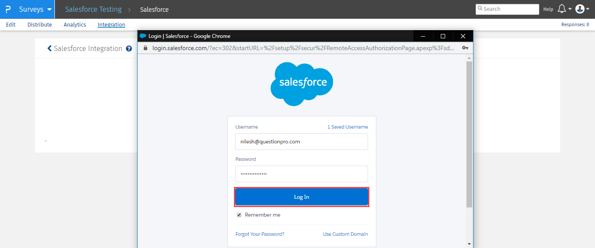Open the Surveys dropdown menu
Viewport: 595px width, 248px height.
tap(35, 9)
